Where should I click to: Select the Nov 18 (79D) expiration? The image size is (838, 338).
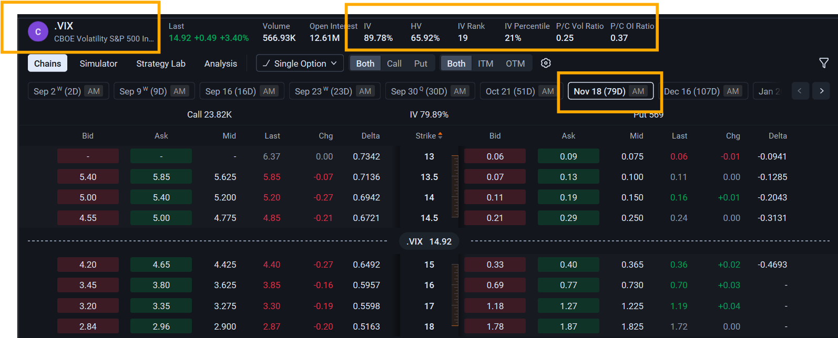tap(610, 91)
